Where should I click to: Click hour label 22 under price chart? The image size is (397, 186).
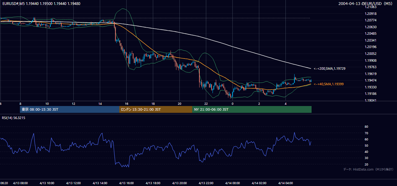(x=206, y=104)
